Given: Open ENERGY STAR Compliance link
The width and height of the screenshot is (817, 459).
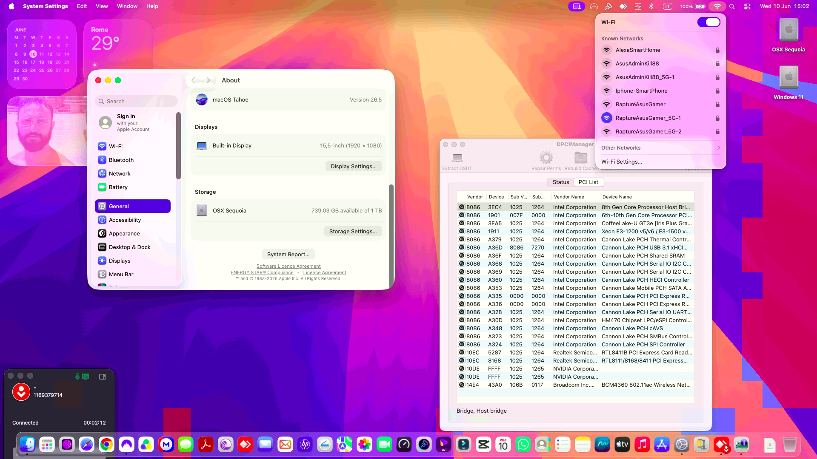Looking at the screenshot, I should click(x=262, y=272).
